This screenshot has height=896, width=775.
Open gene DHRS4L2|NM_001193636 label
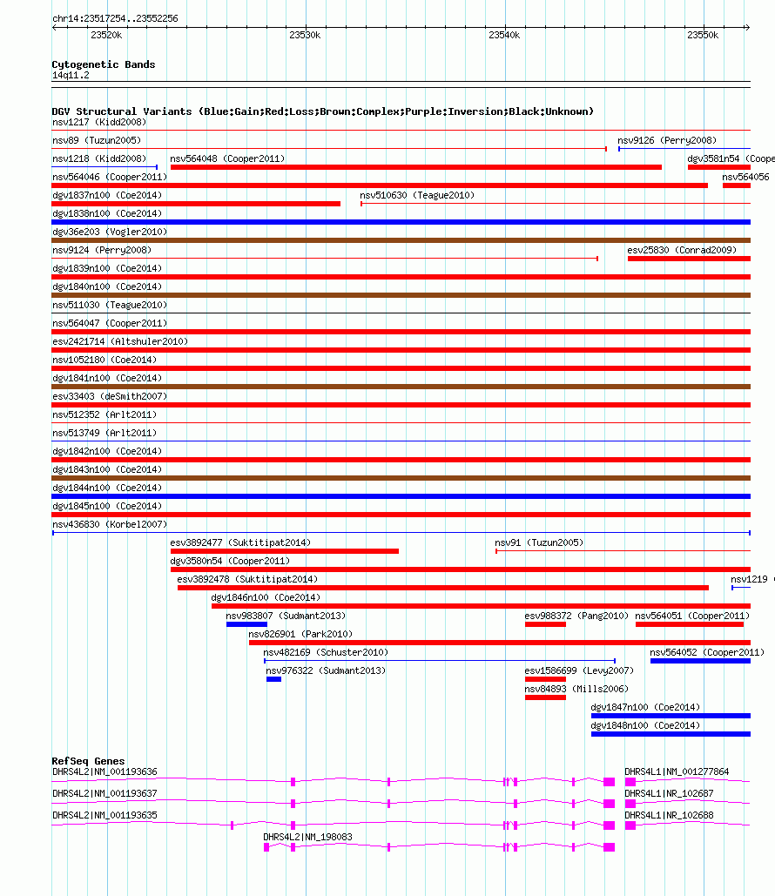click(x=104, y=772)
